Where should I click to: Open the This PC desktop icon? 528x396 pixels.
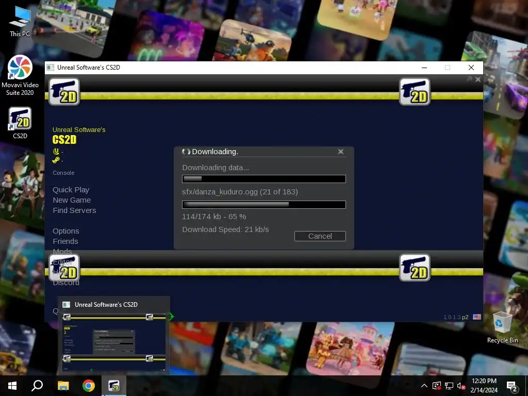pyautogui.click(x=20, y=21)
